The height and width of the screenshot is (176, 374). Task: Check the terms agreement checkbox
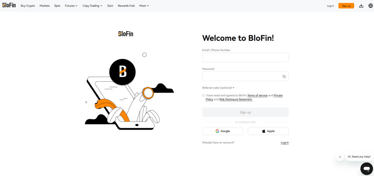point(203,95)
